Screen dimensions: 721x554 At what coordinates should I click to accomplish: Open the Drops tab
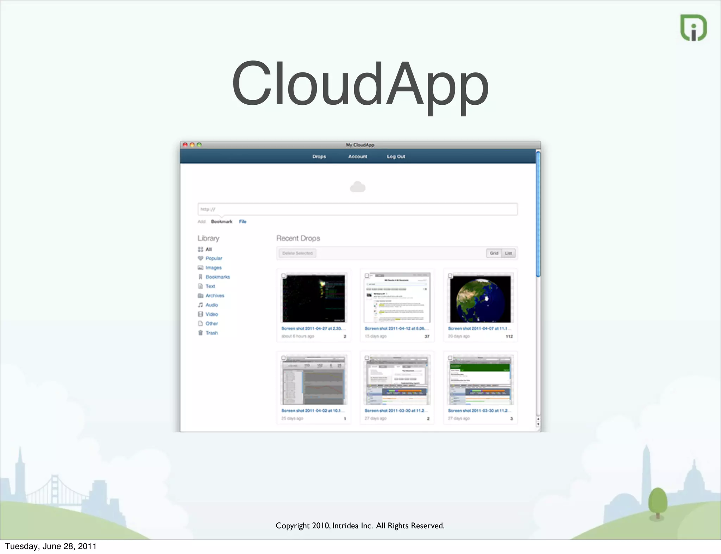[x=319, y=156]
